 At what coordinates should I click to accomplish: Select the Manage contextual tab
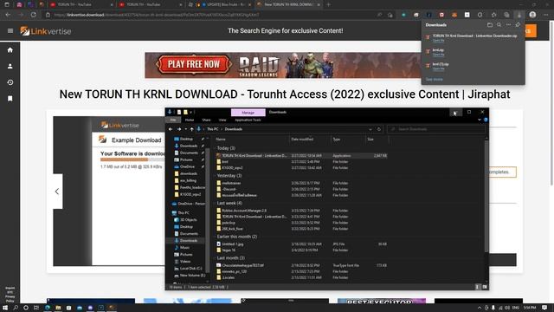[248, 113]
